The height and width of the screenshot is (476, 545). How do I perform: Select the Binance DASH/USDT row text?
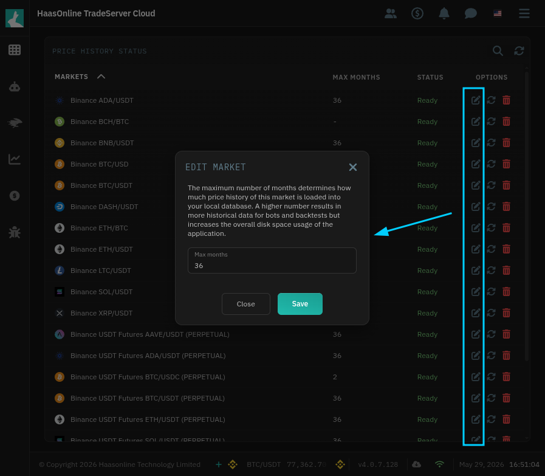click(105, 207)
